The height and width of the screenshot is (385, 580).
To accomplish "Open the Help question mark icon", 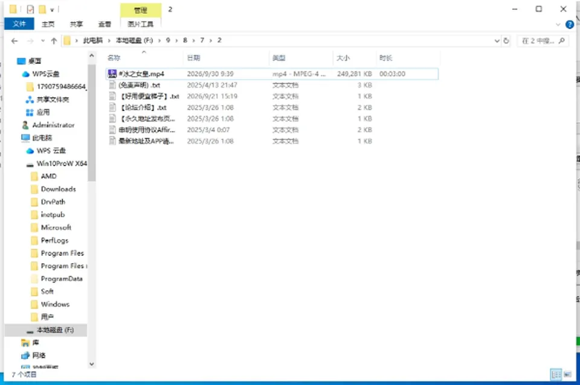I will (570, 25).
